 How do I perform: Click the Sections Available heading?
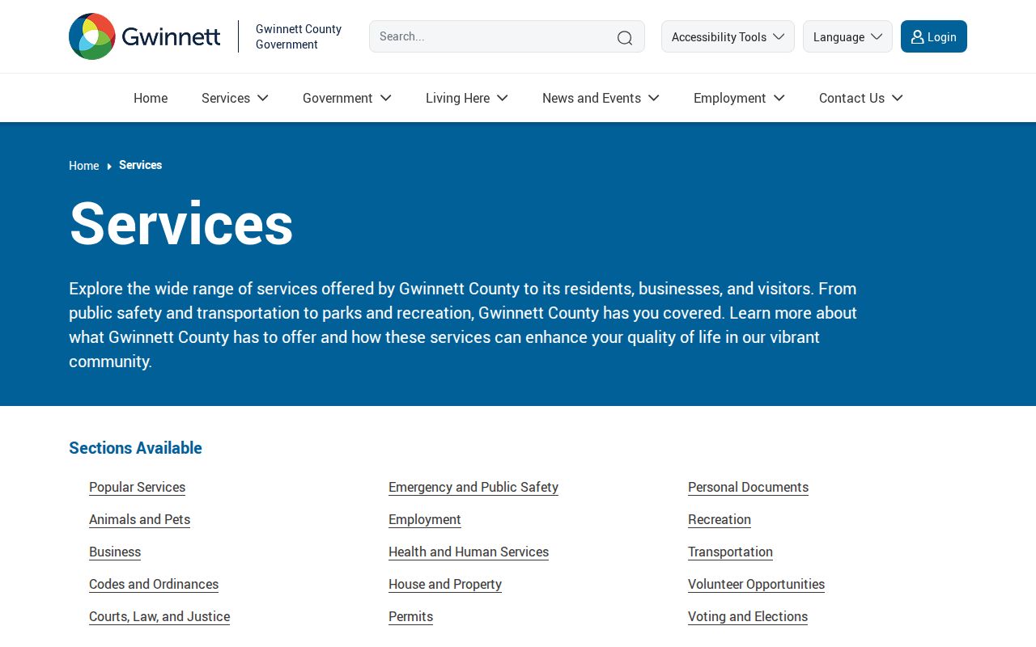(x=136, y=448)
